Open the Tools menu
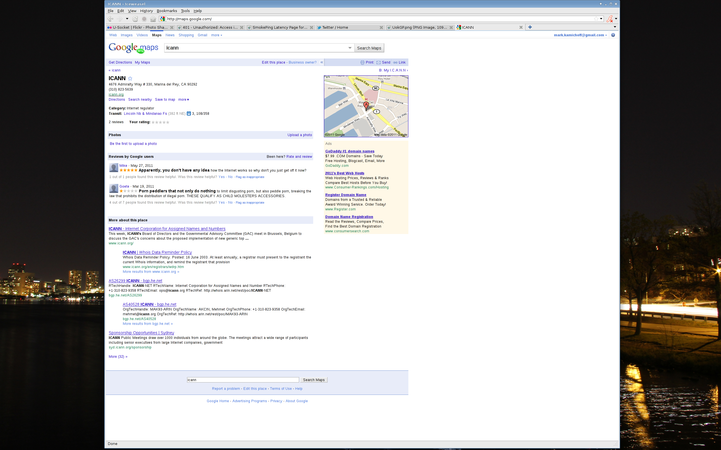Screen dimensions: 721x450 (x=185, y=11)
